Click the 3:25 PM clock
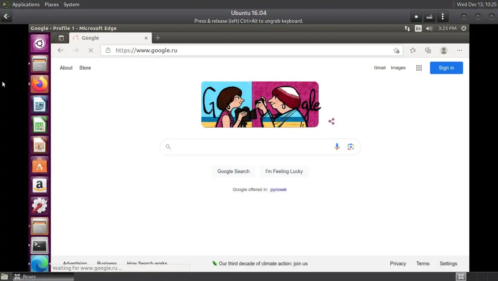 point(447,28)
